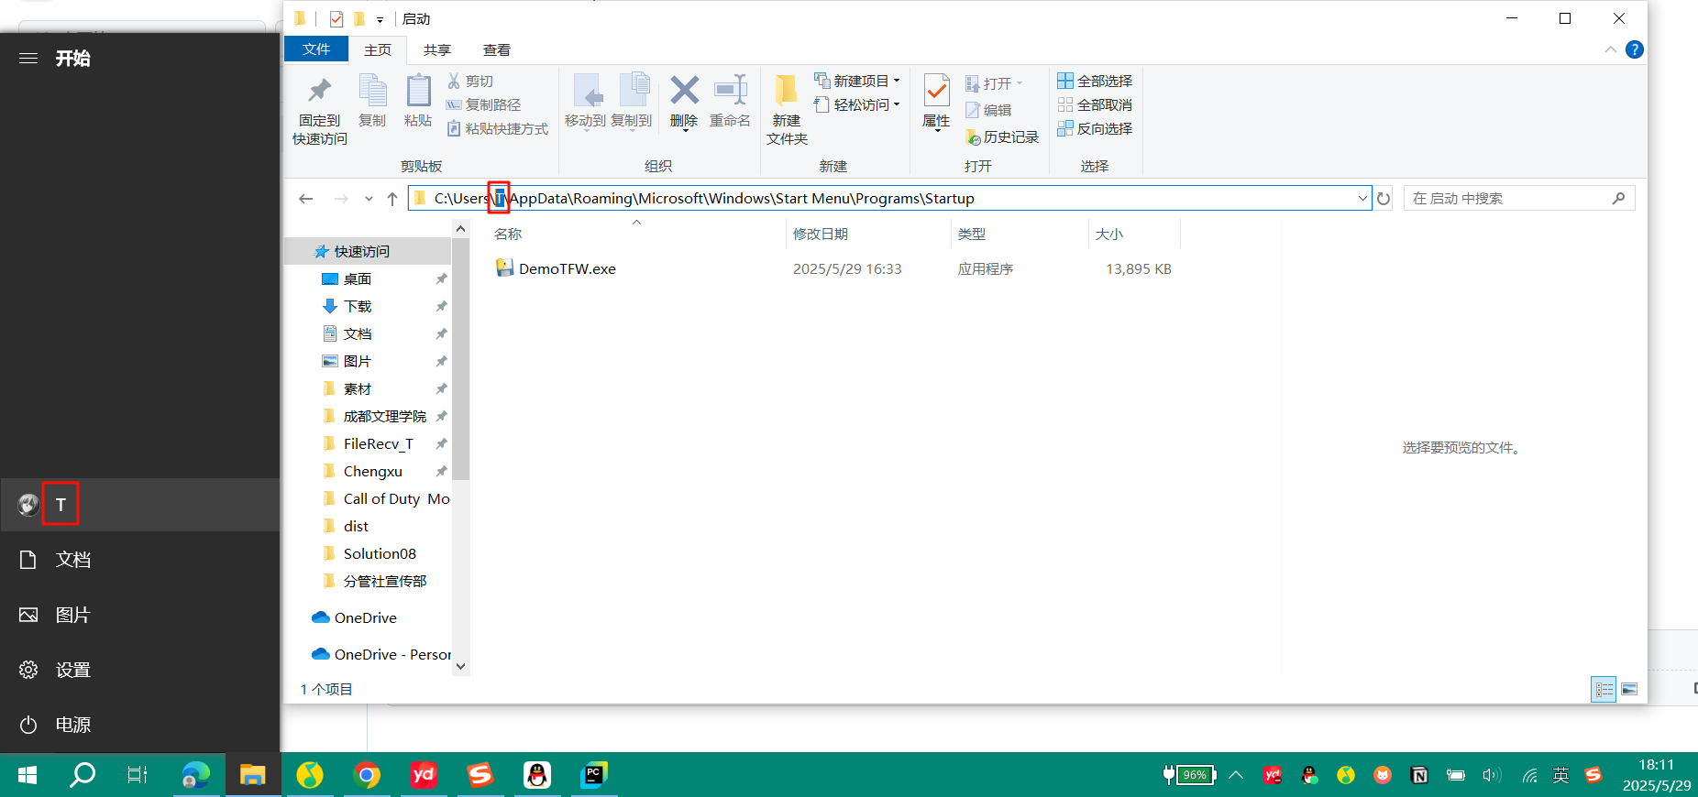Open Explorer help with the question mark

1634,49
